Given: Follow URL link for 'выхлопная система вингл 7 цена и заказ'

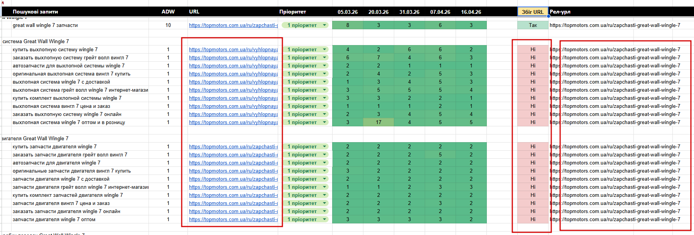Looking at the screenshot, I should click(x=233, y=106).
